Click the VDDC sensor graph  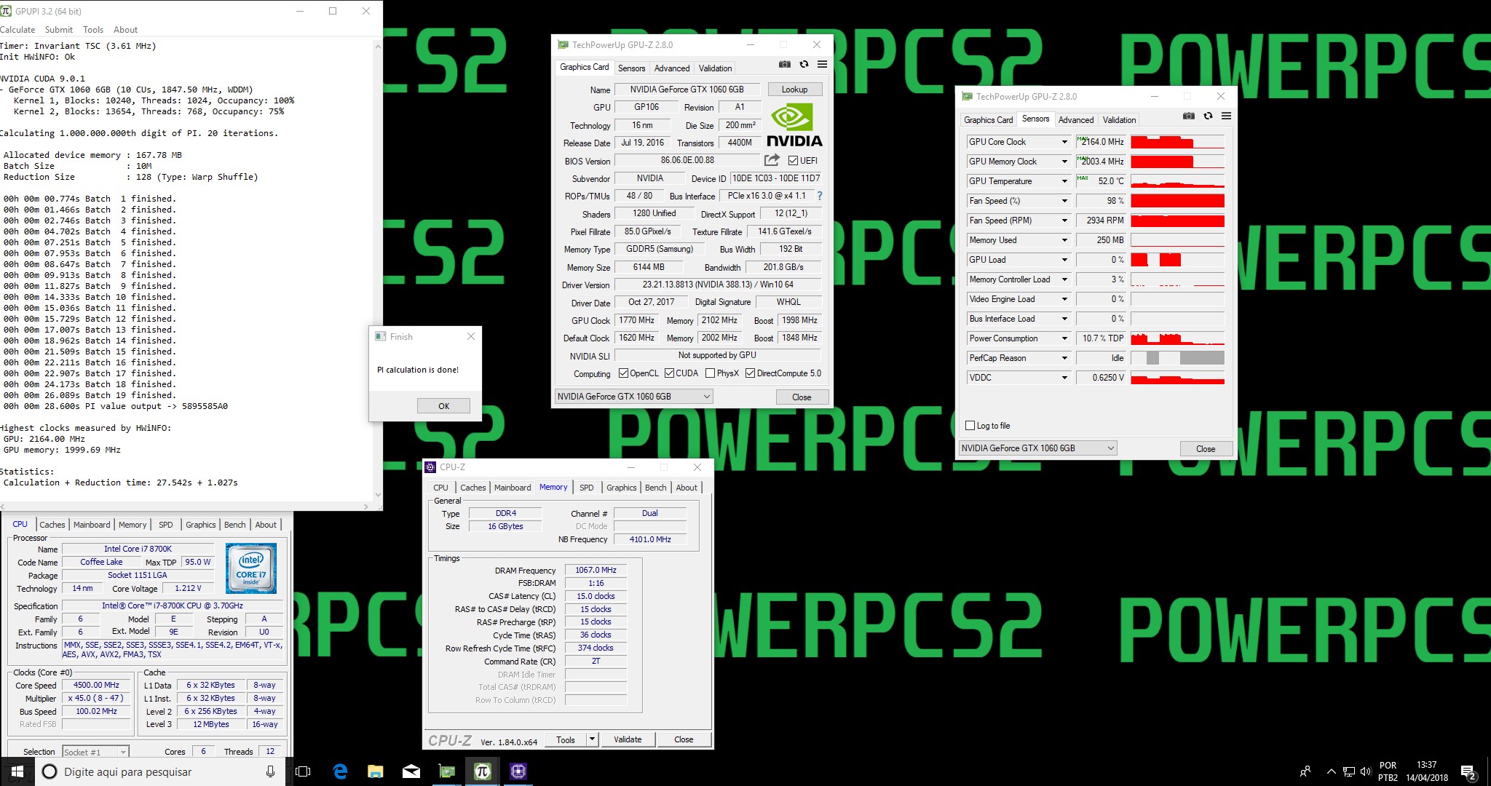tap(1177, 378)
